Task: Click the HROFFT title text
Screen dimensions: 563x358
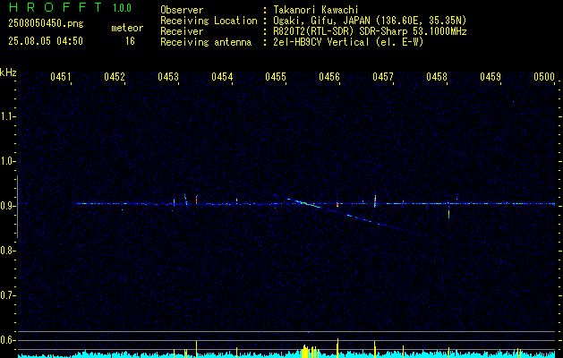Action: [x=56, y=7]
